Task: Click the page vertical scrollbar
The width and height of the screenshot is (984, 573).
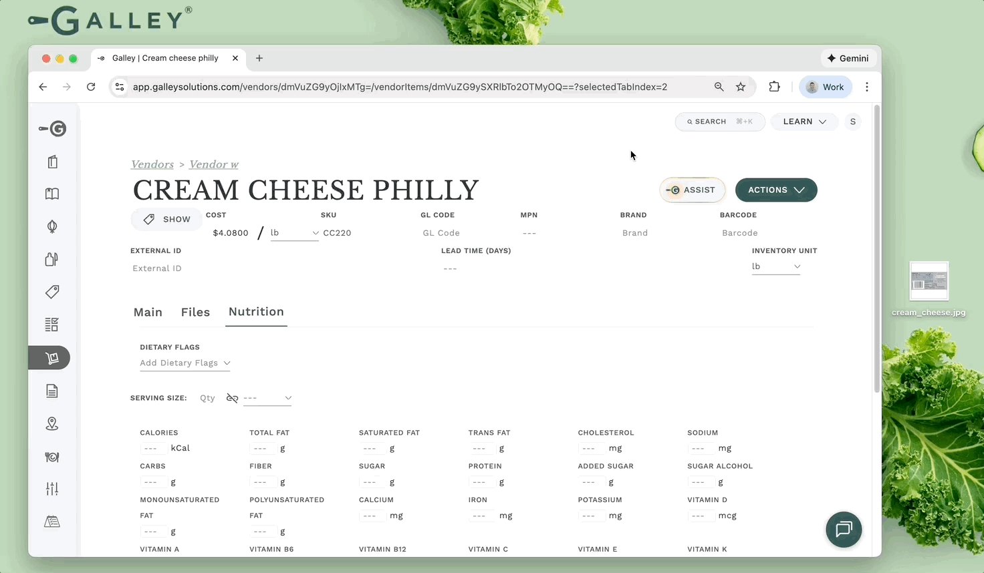Action: [x=877, y=248]
